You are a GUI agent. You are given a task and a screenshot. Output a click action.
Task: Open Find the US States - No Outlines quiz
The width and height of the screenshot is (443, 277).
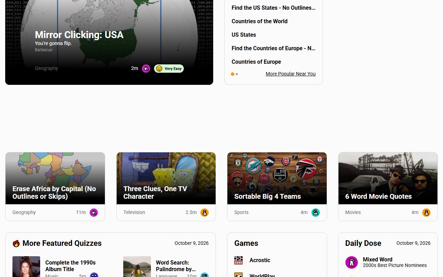[273, 8]
